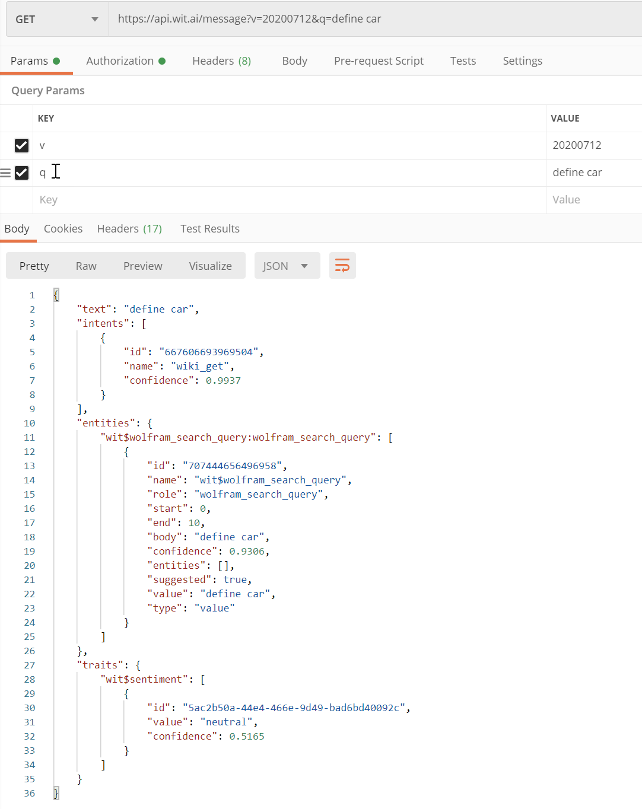The image size is (642, 809).
Task: Click line number 11 in the gutter
Action: pos(30,437)
